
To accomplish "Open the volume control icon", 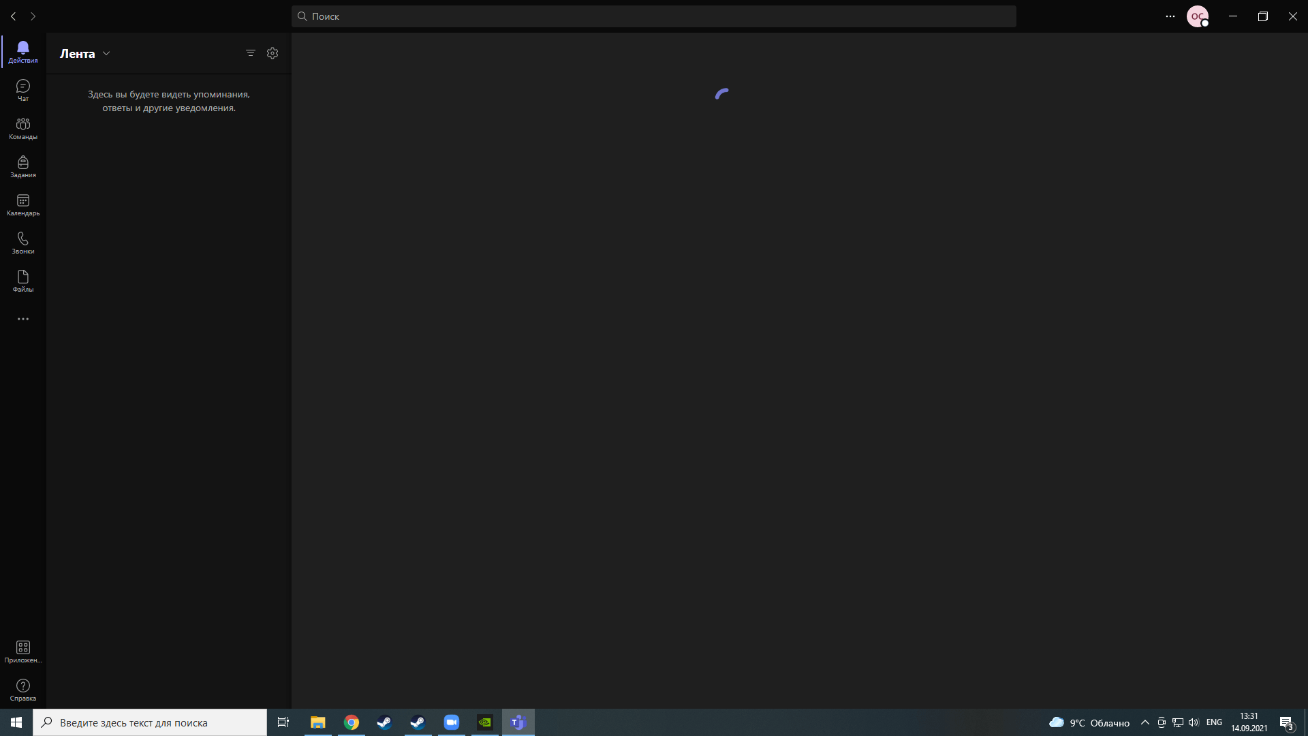I will pyautogui.click(x=1194, y=722).
